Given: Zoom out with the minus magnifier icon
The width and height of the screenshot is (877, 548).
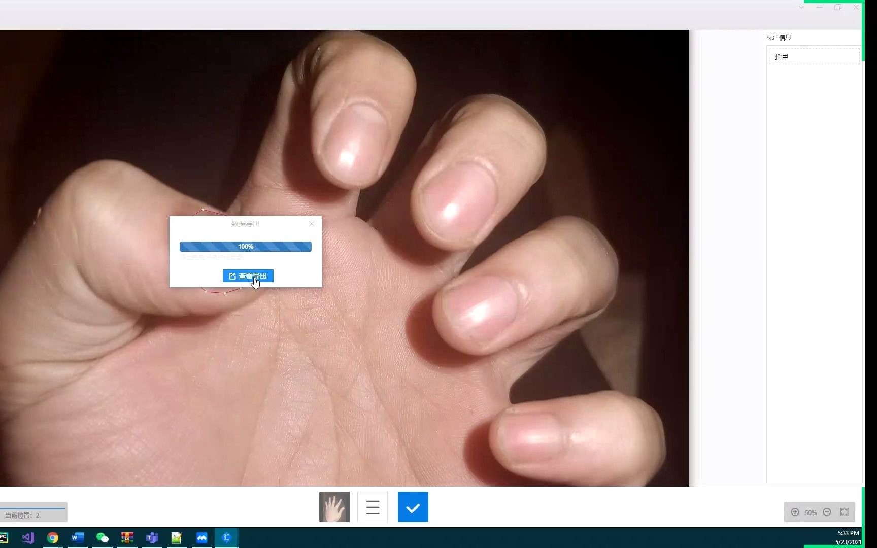Looking at the screenshot, I should [x=827, y=512].
